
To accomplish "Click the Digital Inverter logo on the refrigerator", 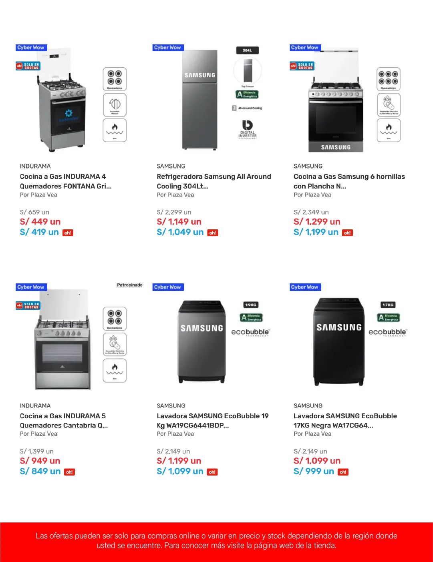I will [x=248, y=128].
